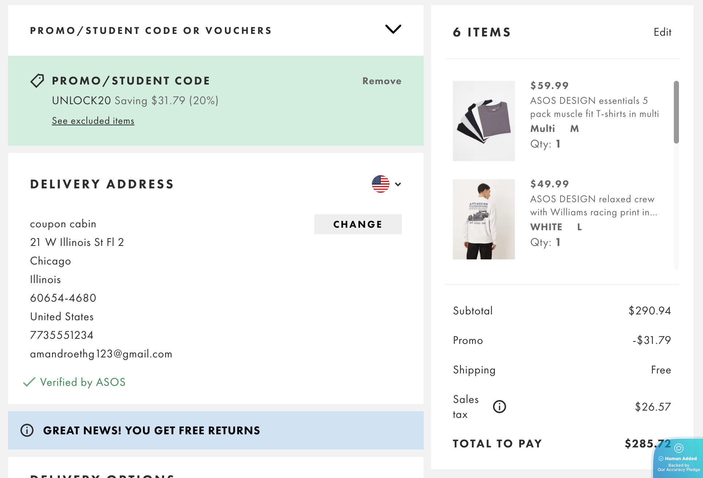Remove the UNLOCK20 promo code
Image resolution: width=703 pixels, height=478 pixels.
pyautogui.click(x=381, y=81)
